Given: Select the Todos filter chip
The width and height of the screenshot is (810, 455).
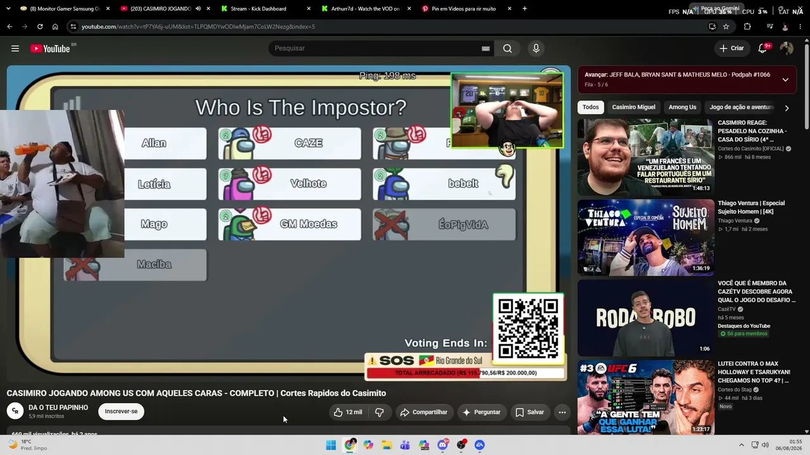Looking at the screenshot, I should (x=590, y=107).
